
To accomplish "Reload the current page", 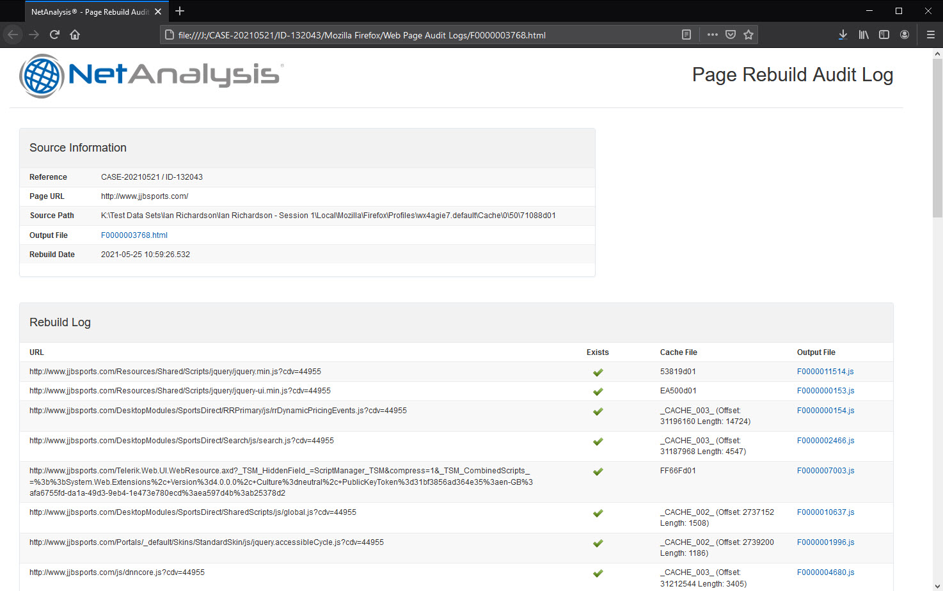I will pos(54,35).
